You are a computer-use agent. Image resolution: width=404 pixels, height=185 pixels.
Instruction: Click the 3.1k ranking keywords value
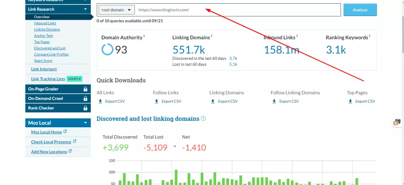(x=336, y=50)
